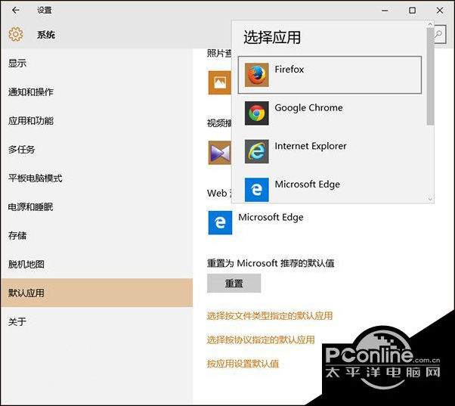Open 电源和睡眠 settings
Image resolution: width=455 pixels, height=406 pixels.
point(97,207)
